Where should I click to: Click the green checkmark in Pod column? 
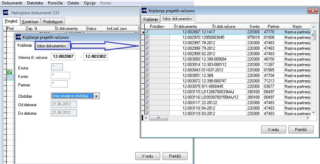point(9,72)
